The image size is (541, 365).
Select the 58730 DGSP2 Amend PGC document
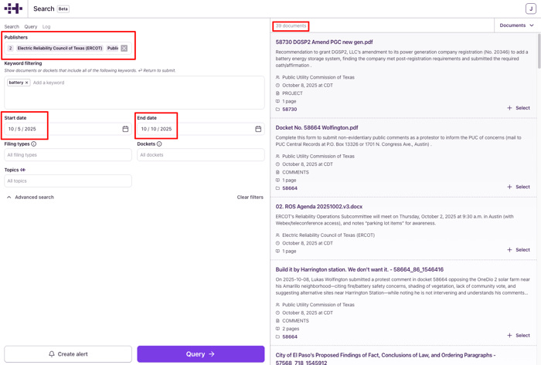click(519, 108)
